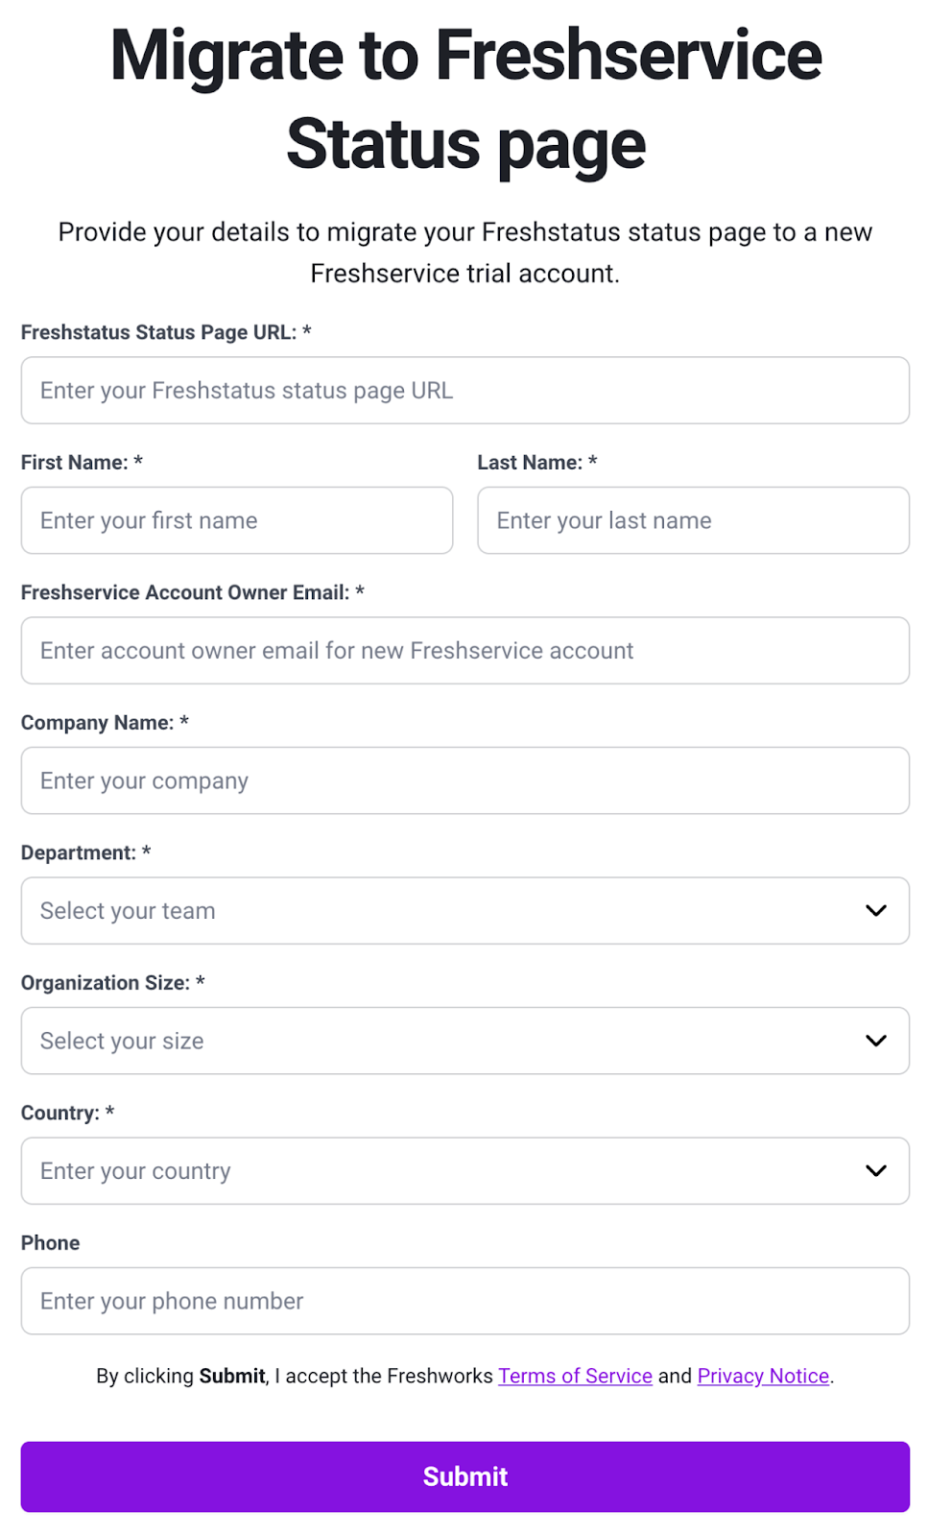Click the 'Migrate to Freshservice Status page' heading
Viewport: 928px width, 1536px height.
point(465,100)
